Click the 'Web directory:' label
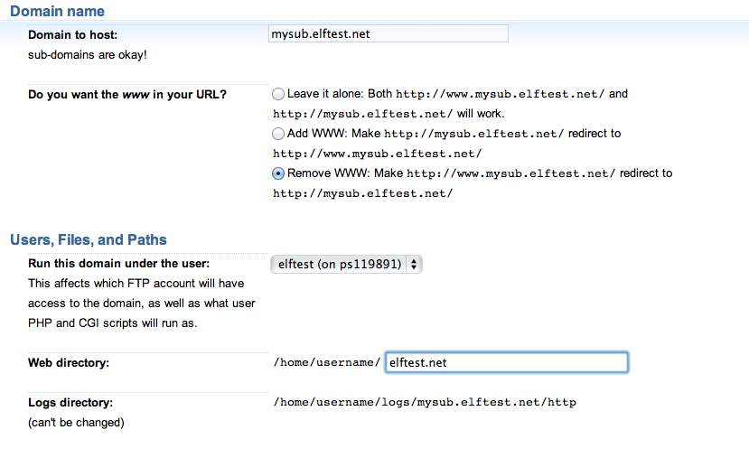Screen dimensions: 749x458 coord(70,362)
